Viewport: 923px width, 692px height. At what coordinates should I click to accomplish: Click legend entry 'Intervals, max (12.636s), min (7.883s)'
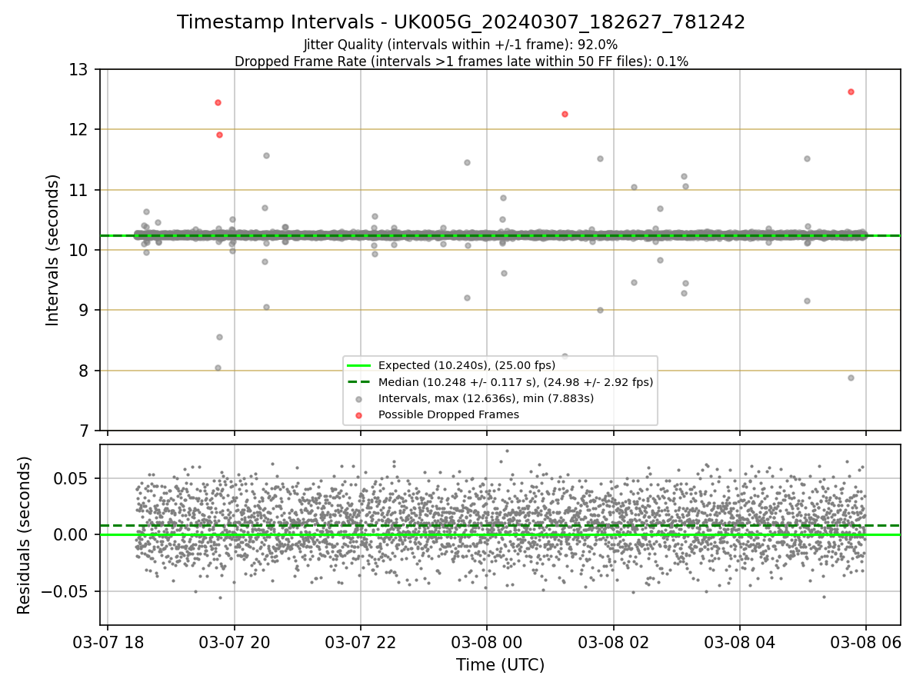[x=486, y=398]
